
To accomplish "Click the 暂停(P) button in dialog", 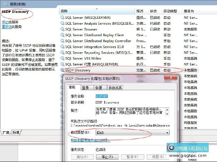I will [x=132, y=157].
